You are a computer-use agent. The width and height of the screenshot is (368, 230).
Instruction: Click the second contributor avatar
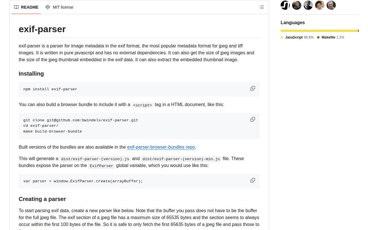click(297, 5)
